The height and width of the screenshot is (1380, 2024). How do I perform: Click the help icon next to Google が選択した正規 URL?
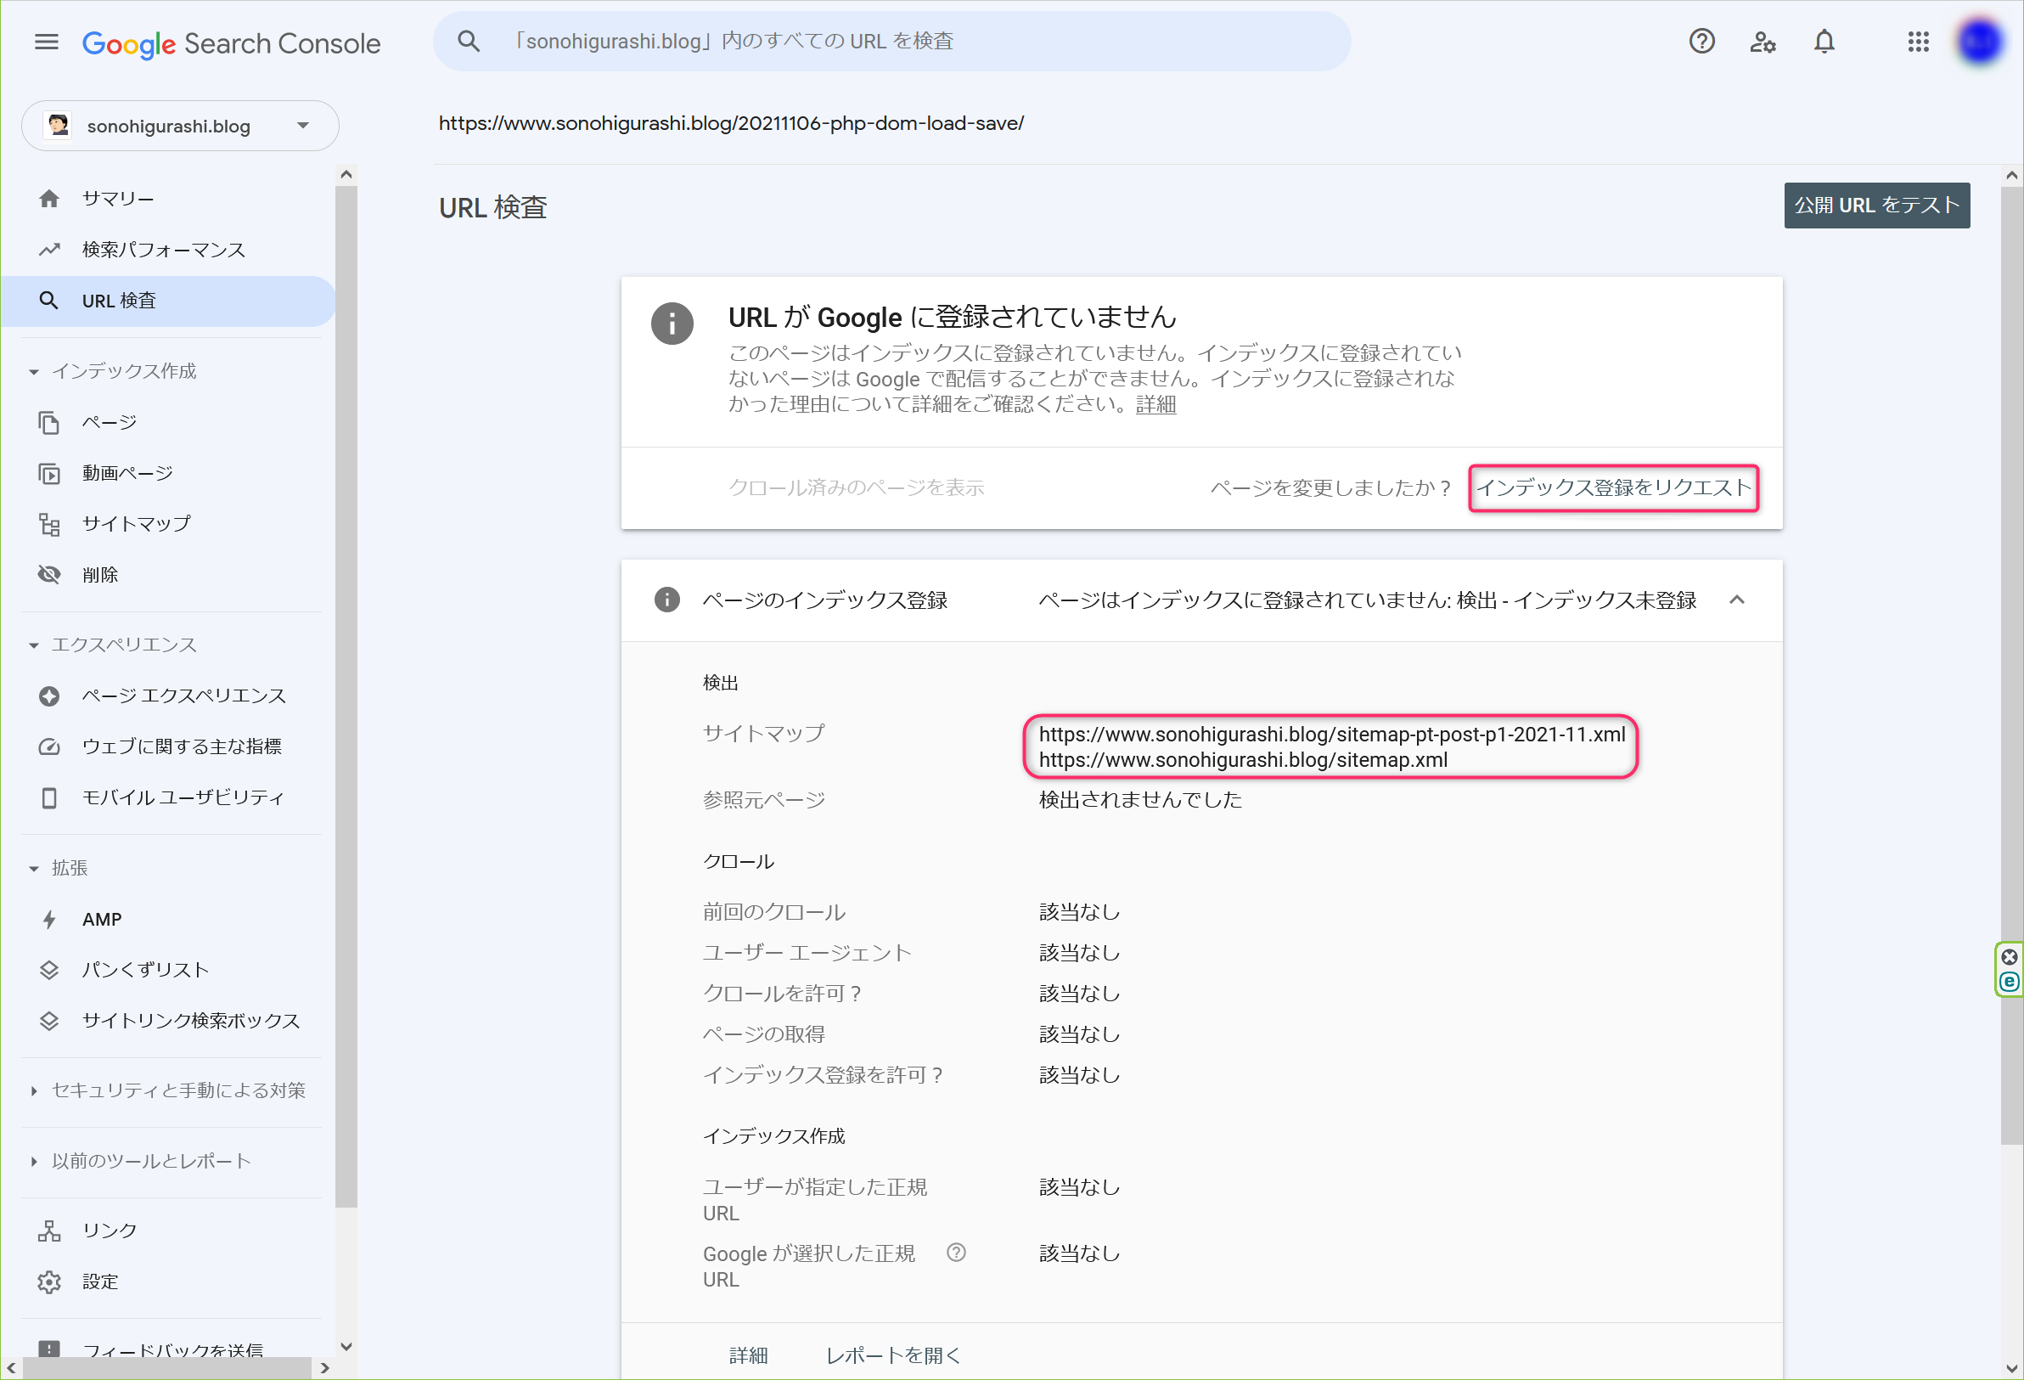click(956, 1253)
